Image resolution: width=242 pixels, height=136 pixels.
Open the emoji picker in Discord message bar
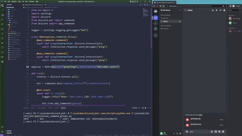click(223, 131)
